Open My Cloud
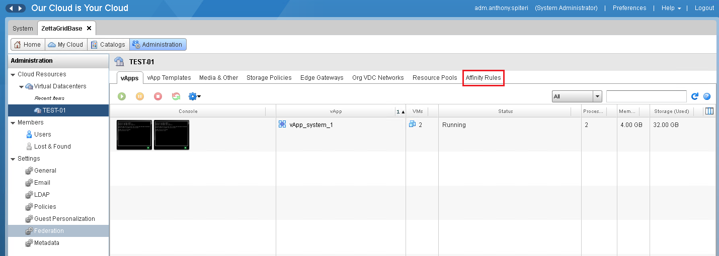719x256 pixels. coord(66,45)
